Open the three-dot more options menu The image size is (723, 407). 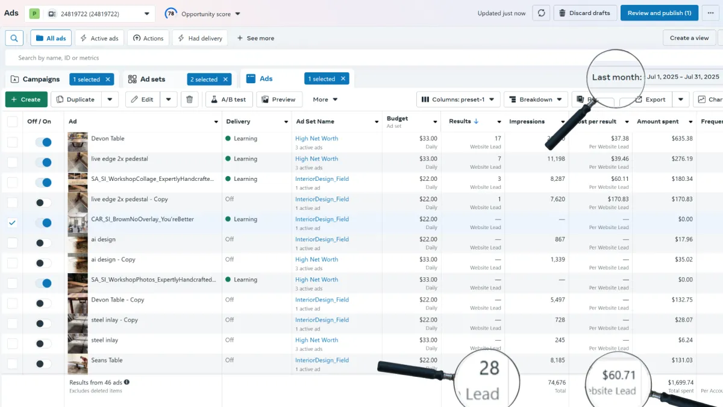712,13
